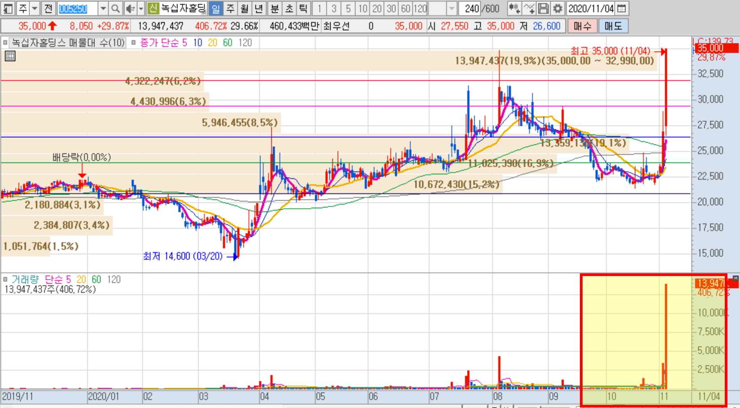740x408 pixels.
Task: Click the 녹십자홀딩스 매물대 수(10) label
Action: click(x=68, y=43)
